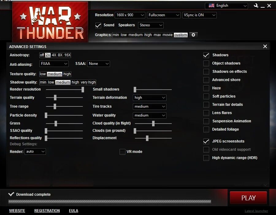Click the Grass slider handle
Viewport: 276px width, 215px height.
(56, 123)
